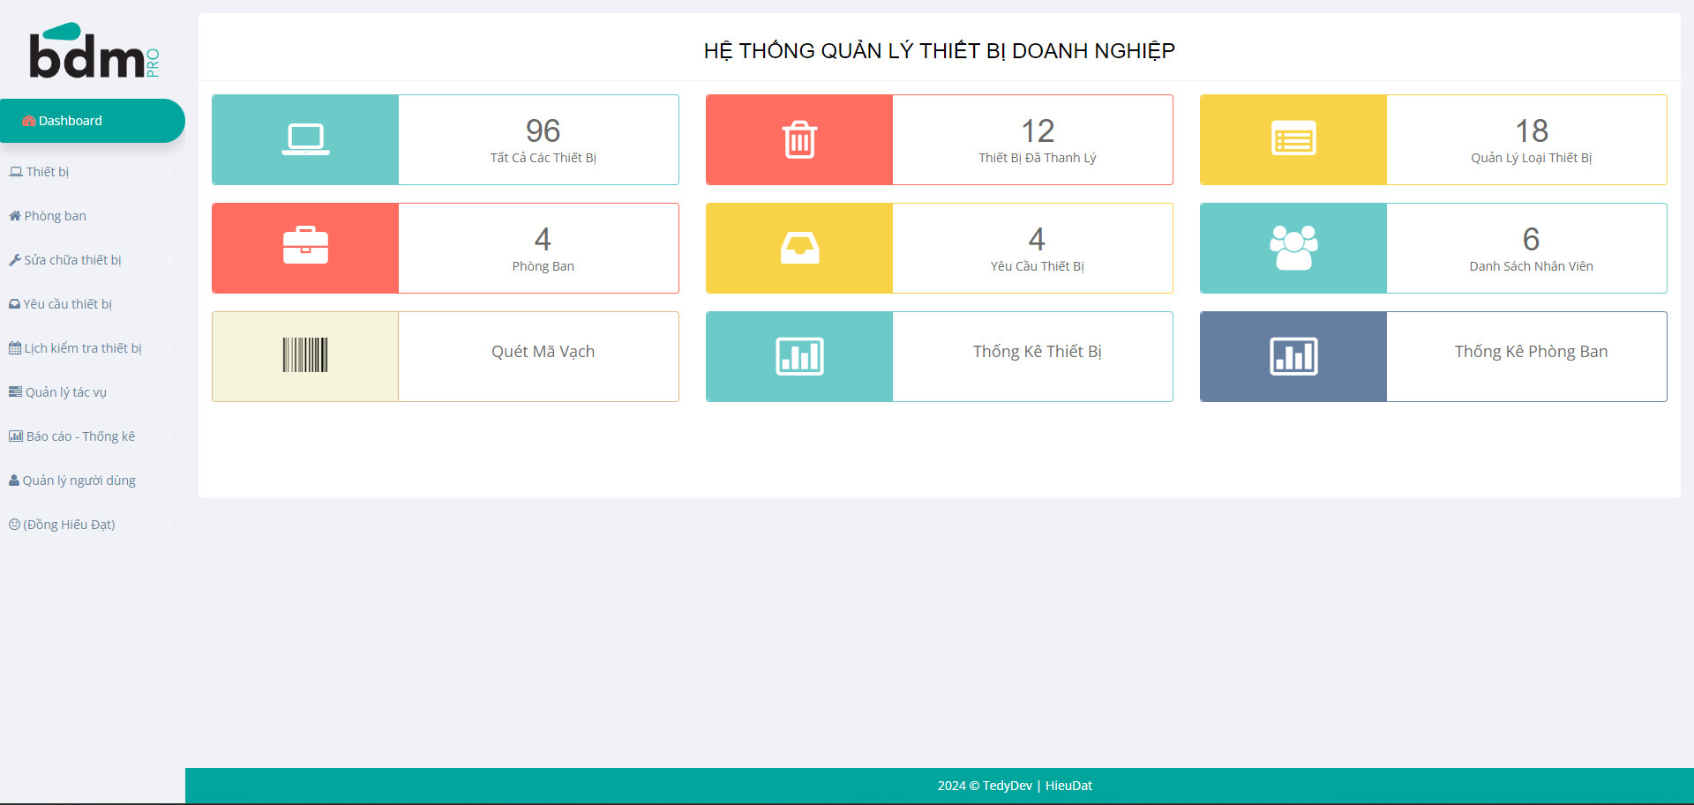The height and width of the screenshot is (805, 1694).
Task: Click the HỆ THỐNG QUẢN LÝ THIẾT BỊ DOANH NGHIỆP heading
Action: [940, 51]
